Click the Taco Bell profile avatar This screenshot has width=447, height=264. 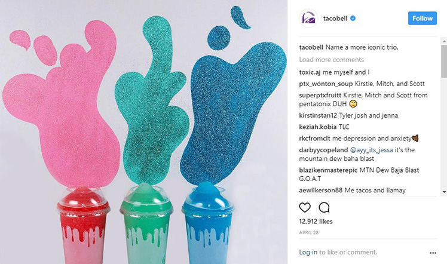pos(308,19)
